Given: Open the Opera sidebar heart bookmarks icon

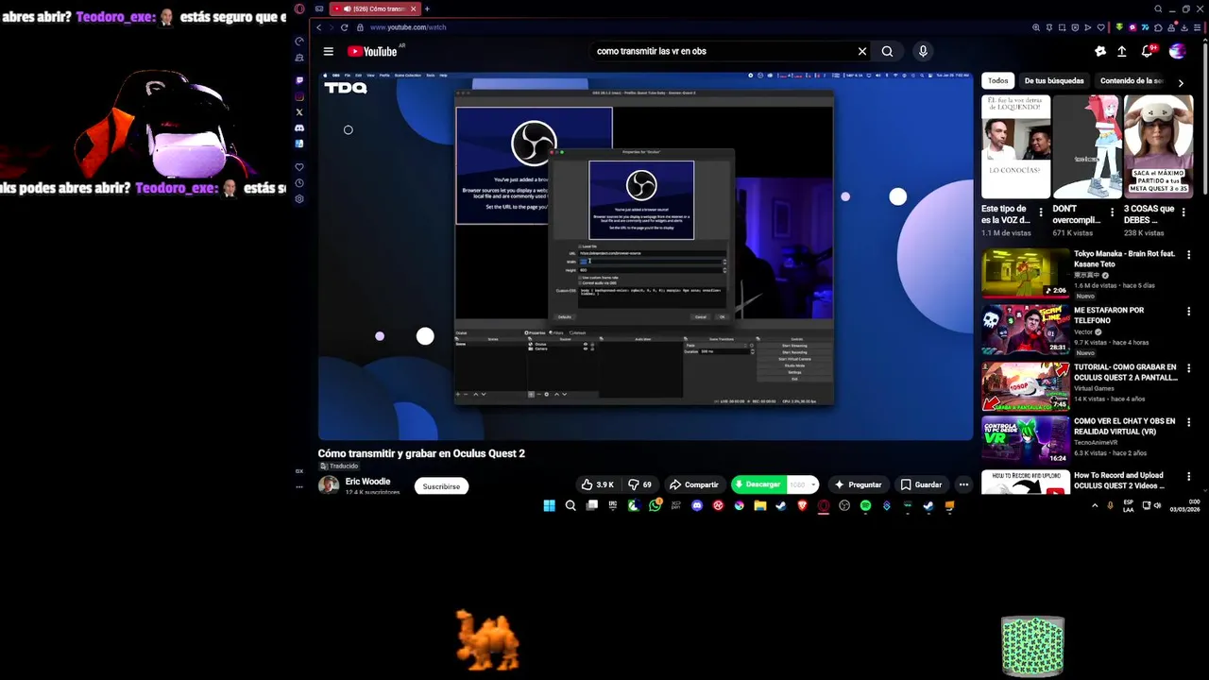Looking at the screenshot, I should [x=299, y=167].
